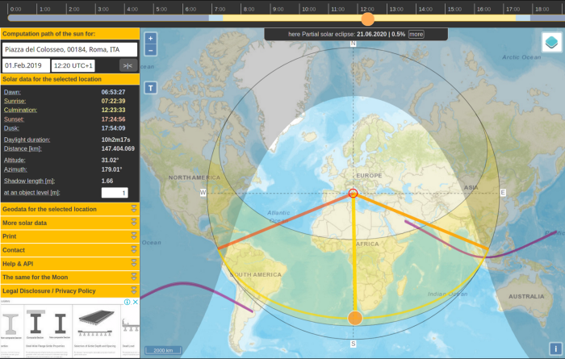The width and height of the screenshot is (565, 359).
Task: Open the map layers switcher
Action: (551, 42)
